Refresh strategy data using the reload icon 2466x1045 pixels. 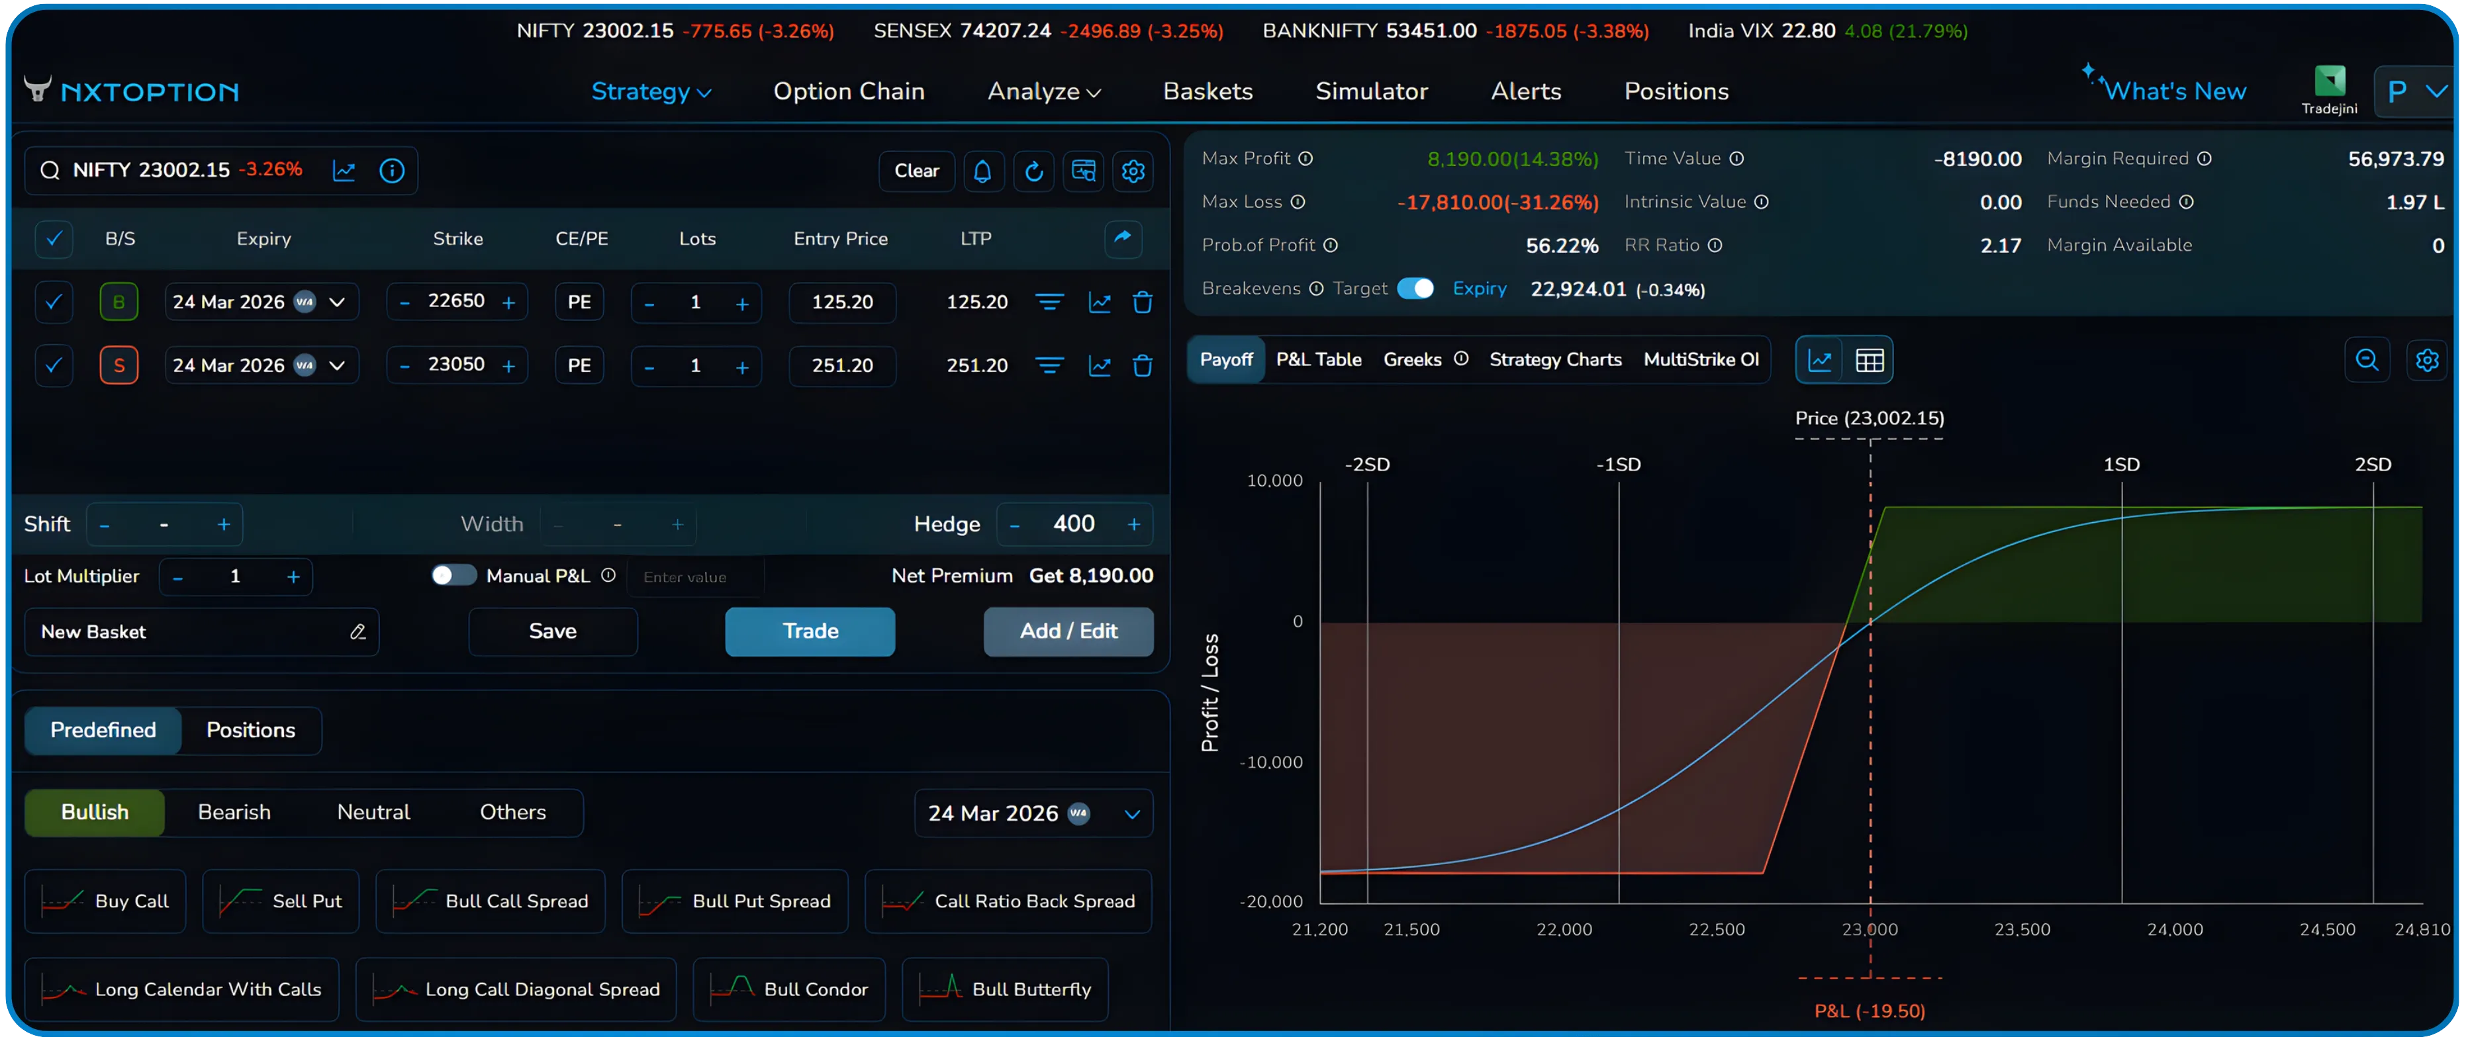(x=1034, y=171)
